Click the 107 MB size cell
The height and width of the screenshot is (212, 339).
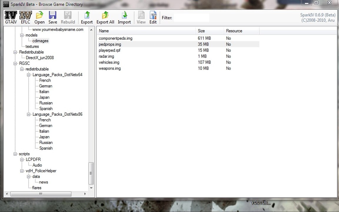pyautogui.click(x=204, y=62)
